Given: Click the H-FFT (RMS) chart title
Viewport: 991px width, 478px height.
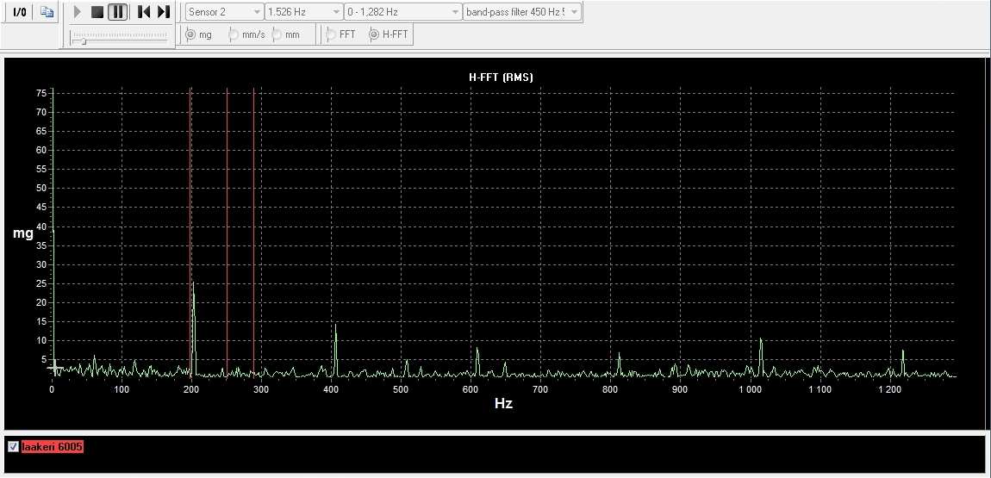Looking at the screenshot, I should pyautogui.click(x=501, y=78).
